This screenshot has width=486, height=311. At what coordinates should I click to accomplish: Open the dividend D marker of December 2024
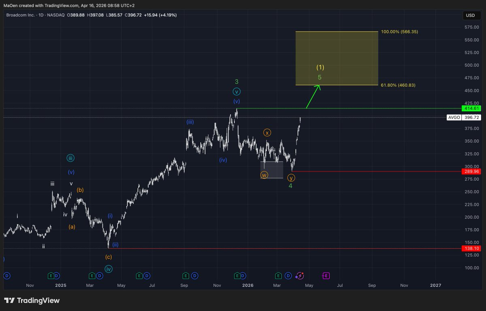(x=57, y=276)
